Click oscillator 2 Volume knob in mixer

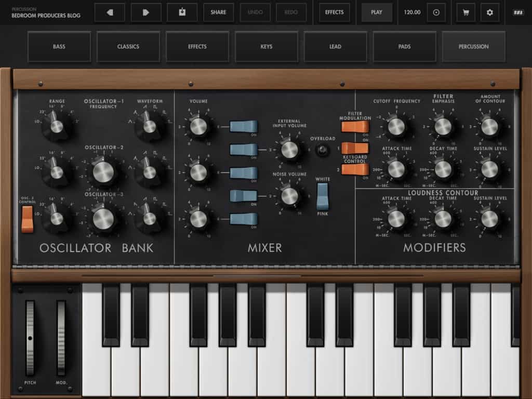click(x=198, y=172)
